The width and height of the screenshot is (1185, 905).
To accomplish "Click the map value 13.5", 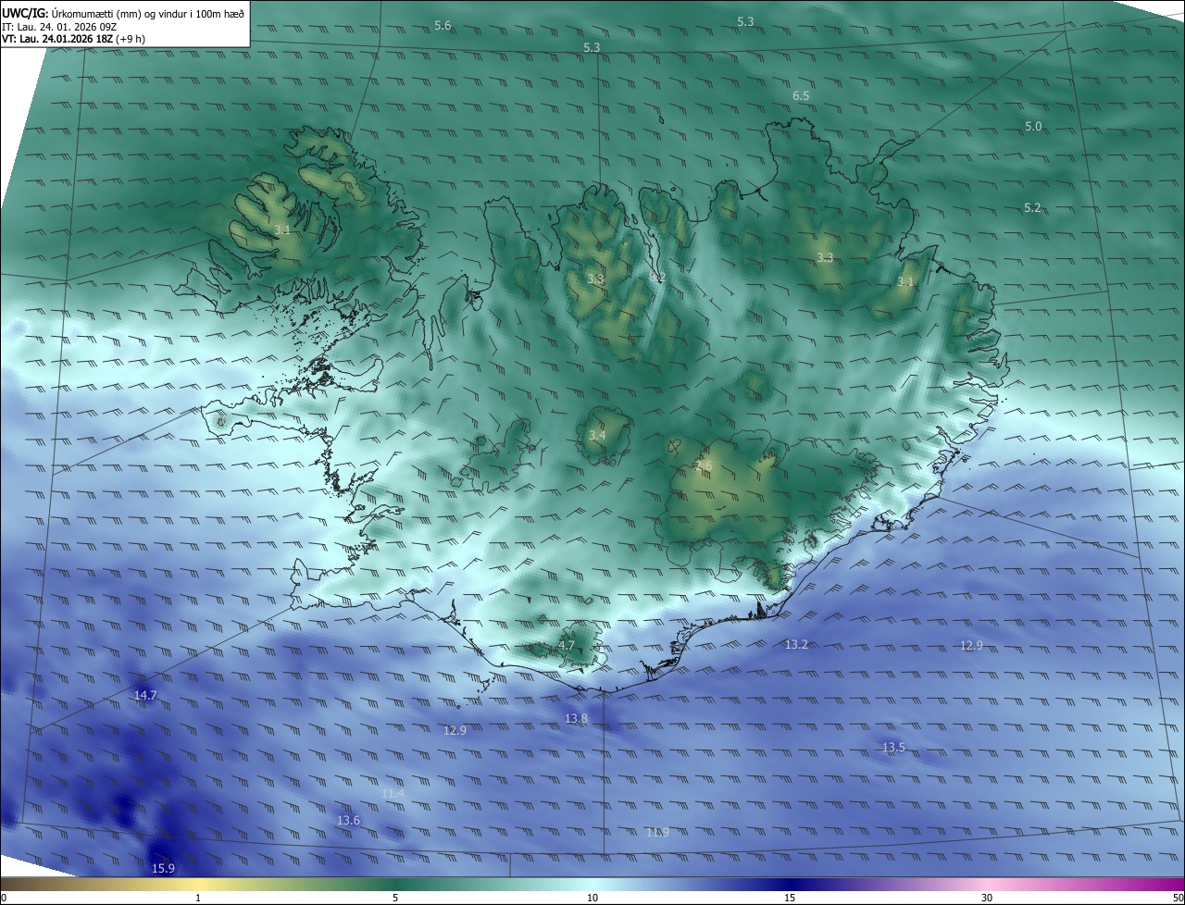I will pos(893,748).
